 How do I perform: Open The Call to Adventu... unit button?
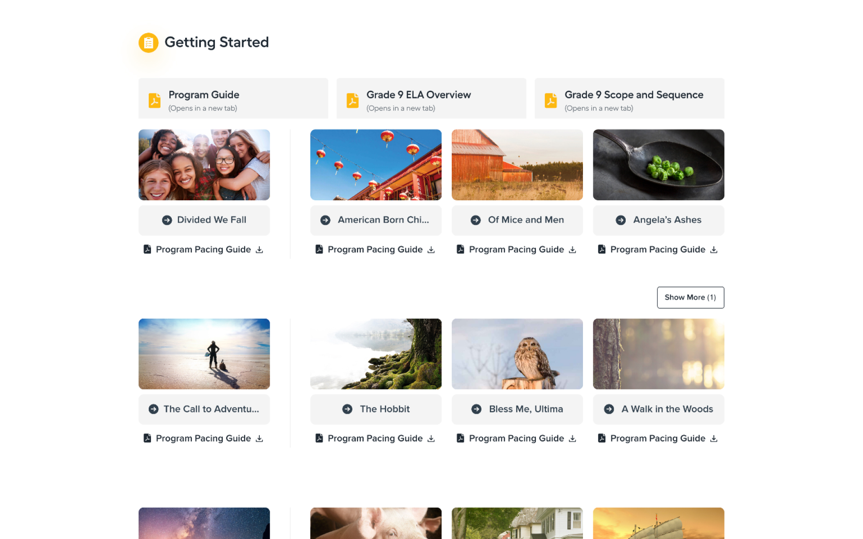[x=204, y=410]
